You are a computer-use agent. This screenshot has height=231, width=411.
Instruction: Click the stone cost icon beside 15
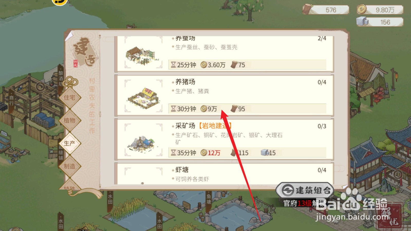point(264,153)
